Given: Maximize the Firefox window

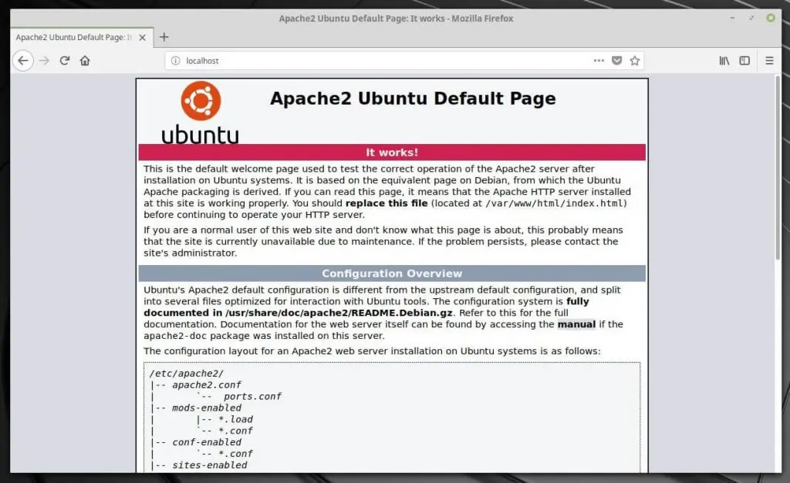Looking at the screenshot, I should tap(751, 18).
